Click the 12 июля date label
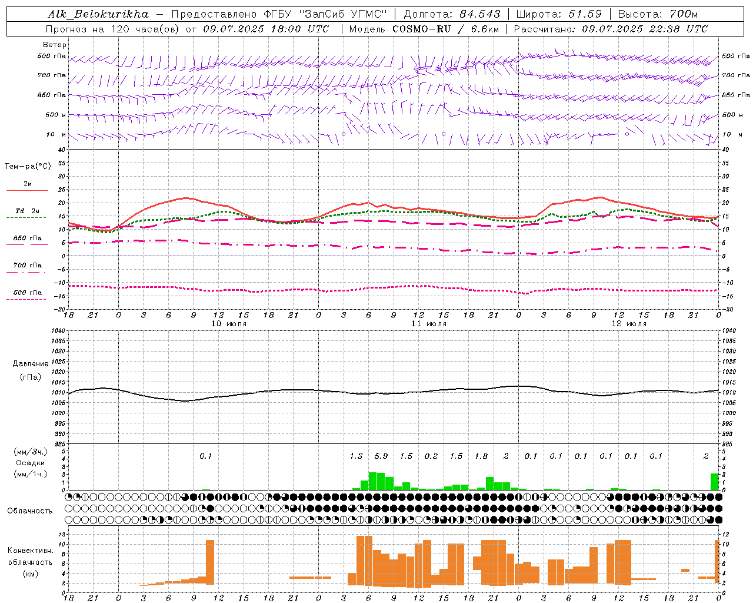 [x=629, y=324]
